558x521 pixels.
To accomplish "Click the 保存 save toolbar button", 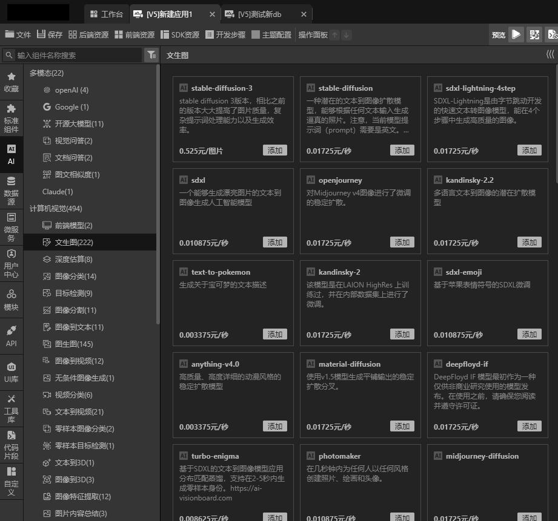I will tap(50, 34).
